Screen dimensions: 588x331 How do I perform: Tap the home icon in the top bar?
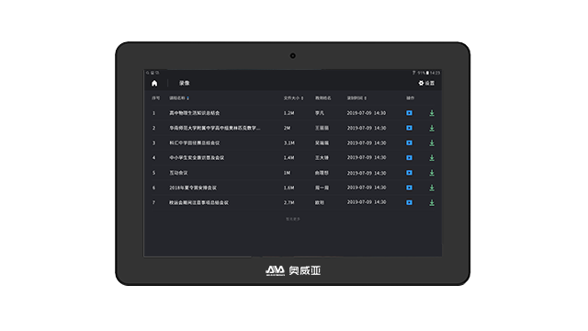(154, 84)
